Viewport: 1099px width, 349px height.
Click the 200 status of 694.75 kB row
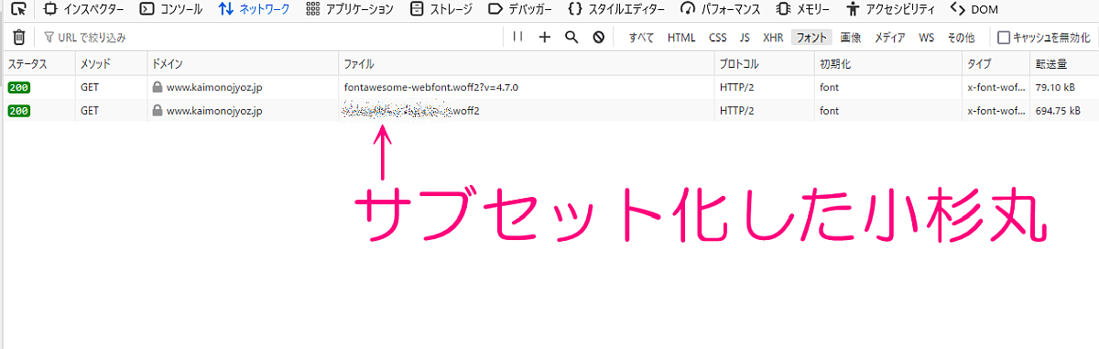coord(20,111)
